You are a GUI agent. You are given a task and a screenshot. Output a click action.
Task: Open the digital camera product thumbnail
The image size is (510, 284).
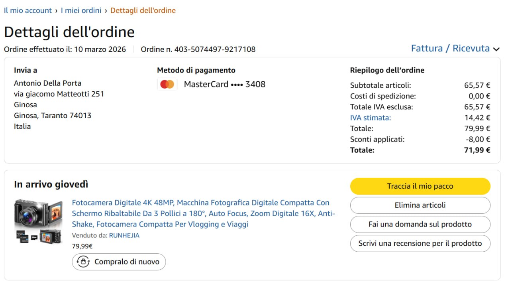pos(38,221)
